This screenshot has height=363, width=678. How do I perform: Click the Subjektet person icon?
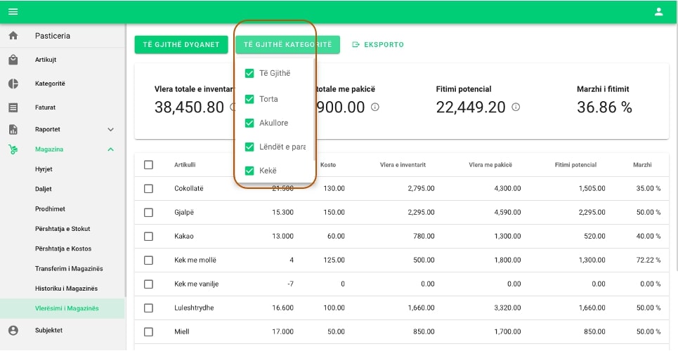click(x=13, y=330)
